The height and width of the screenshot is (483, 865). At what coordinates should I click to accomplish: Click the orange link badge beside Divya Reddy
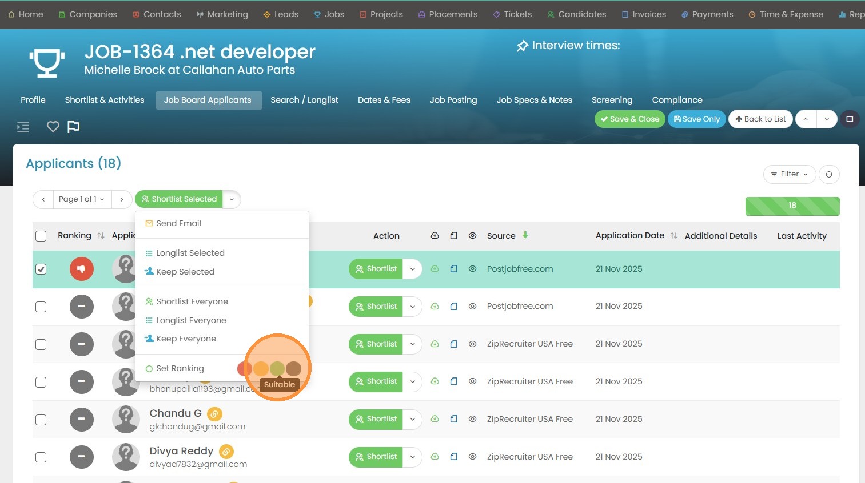[x=226, y=452]
